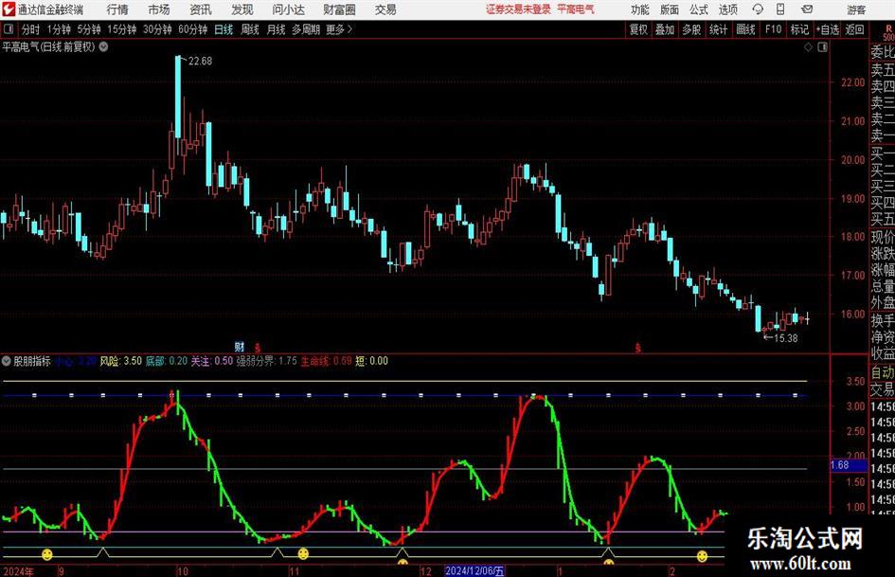
Task: Click the 叠加 overlay button
Action: click(x=665, y=29)
